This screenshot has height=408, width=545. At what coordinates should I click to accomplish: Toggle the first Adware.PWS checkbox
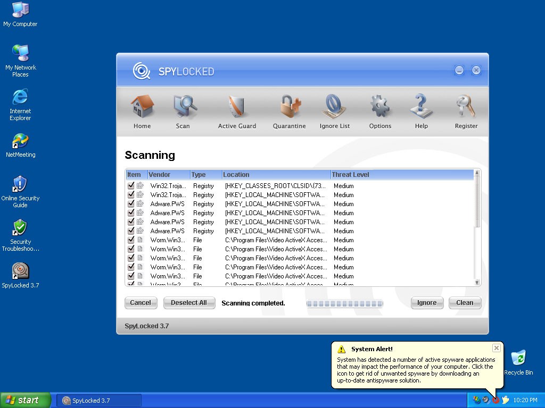(131, 204)
